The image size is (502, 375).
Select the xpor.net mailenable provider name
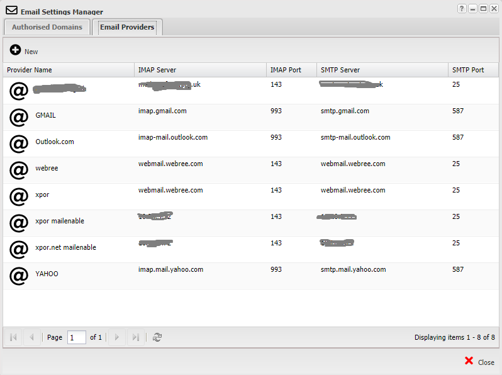[x=65, y=247]
